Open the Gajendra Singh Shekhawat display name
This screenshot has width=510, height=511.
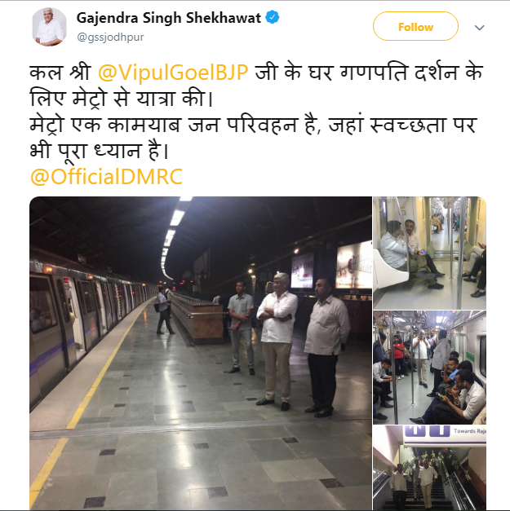(168, 18)
